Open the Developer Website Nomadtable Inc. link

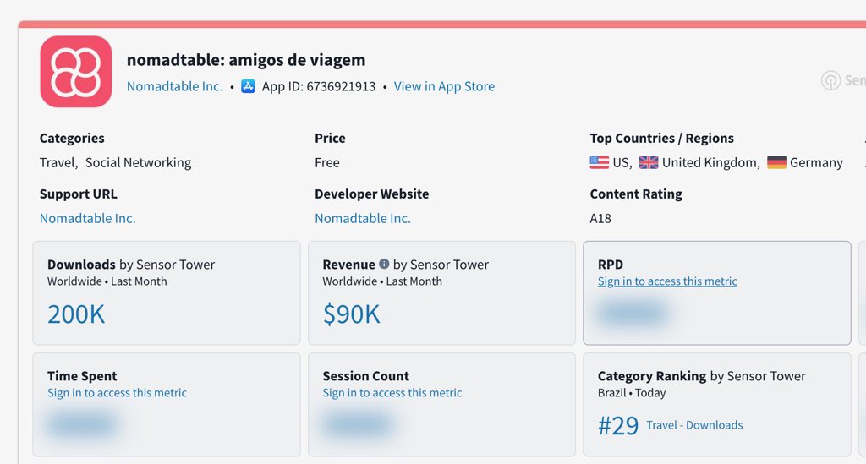pyautogui.click(x=363, y=219)
